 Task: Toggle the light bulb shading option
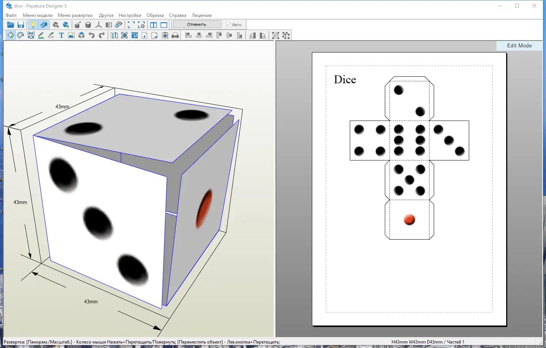[x=33, y=24]
